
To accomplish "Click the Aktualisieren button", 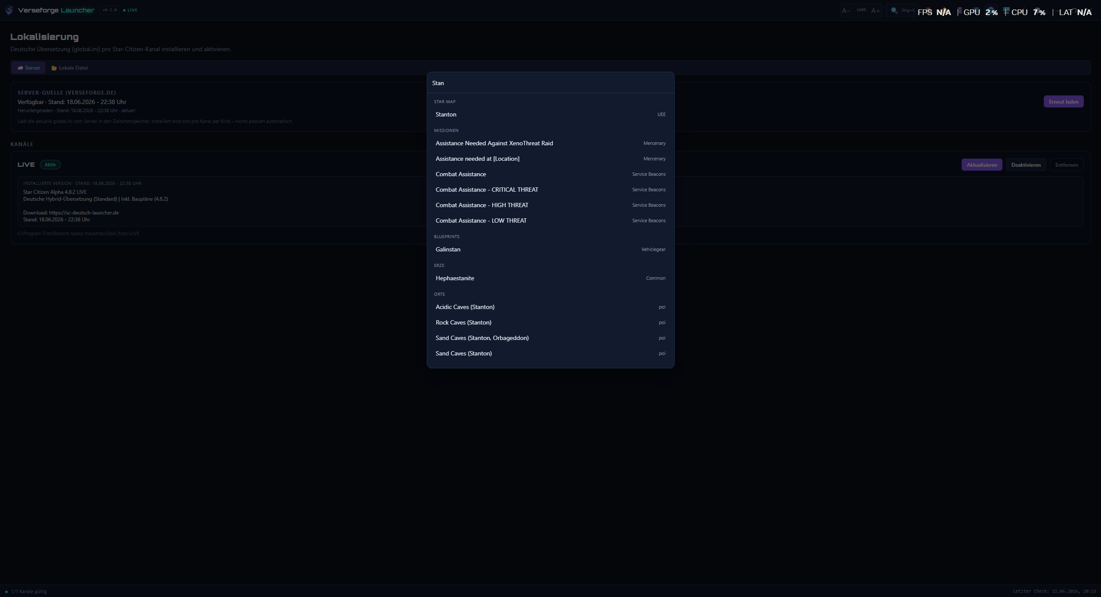I will (982, 165).
